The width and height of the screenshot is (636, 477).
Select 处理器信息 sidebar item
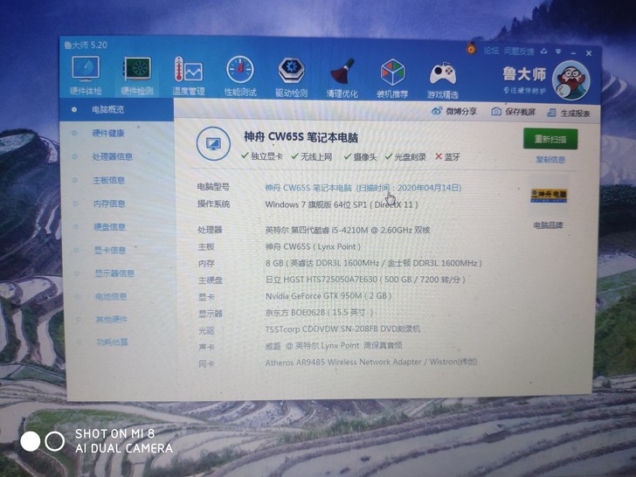[x=113, y=156]
